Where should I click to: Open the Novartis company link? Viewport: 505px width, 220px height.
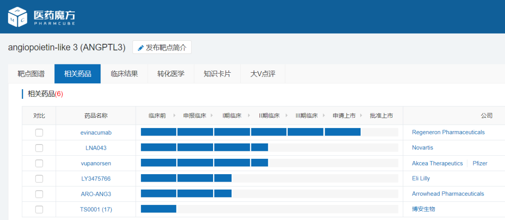coord(423,148)
